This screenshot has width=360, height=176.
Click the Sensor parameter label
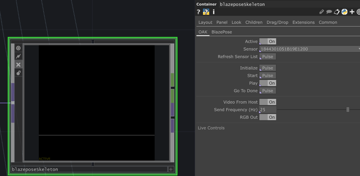250,49
